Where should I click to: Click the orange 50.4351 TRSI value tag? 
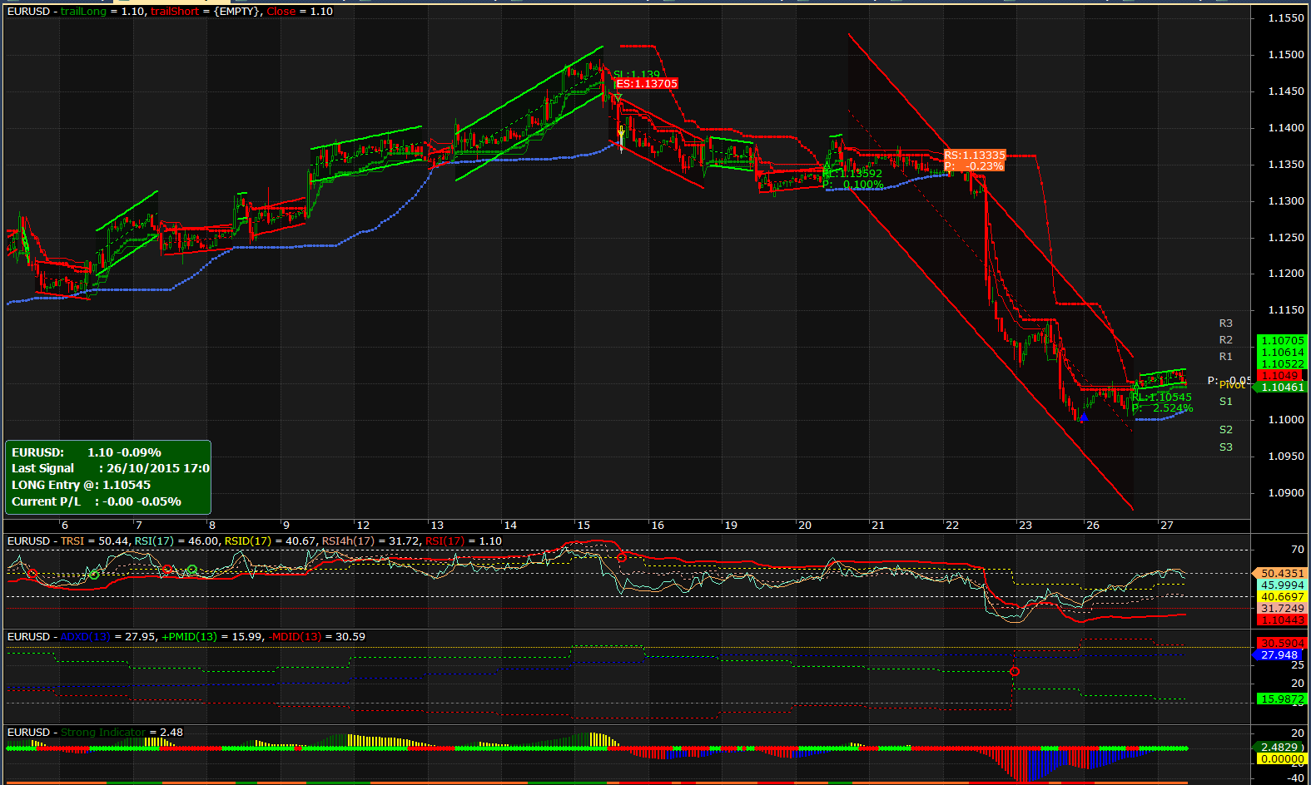pos(1280,574)
